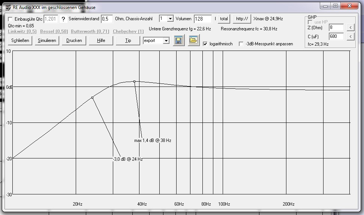Click the 40Hz axis label

coord(142,204)
